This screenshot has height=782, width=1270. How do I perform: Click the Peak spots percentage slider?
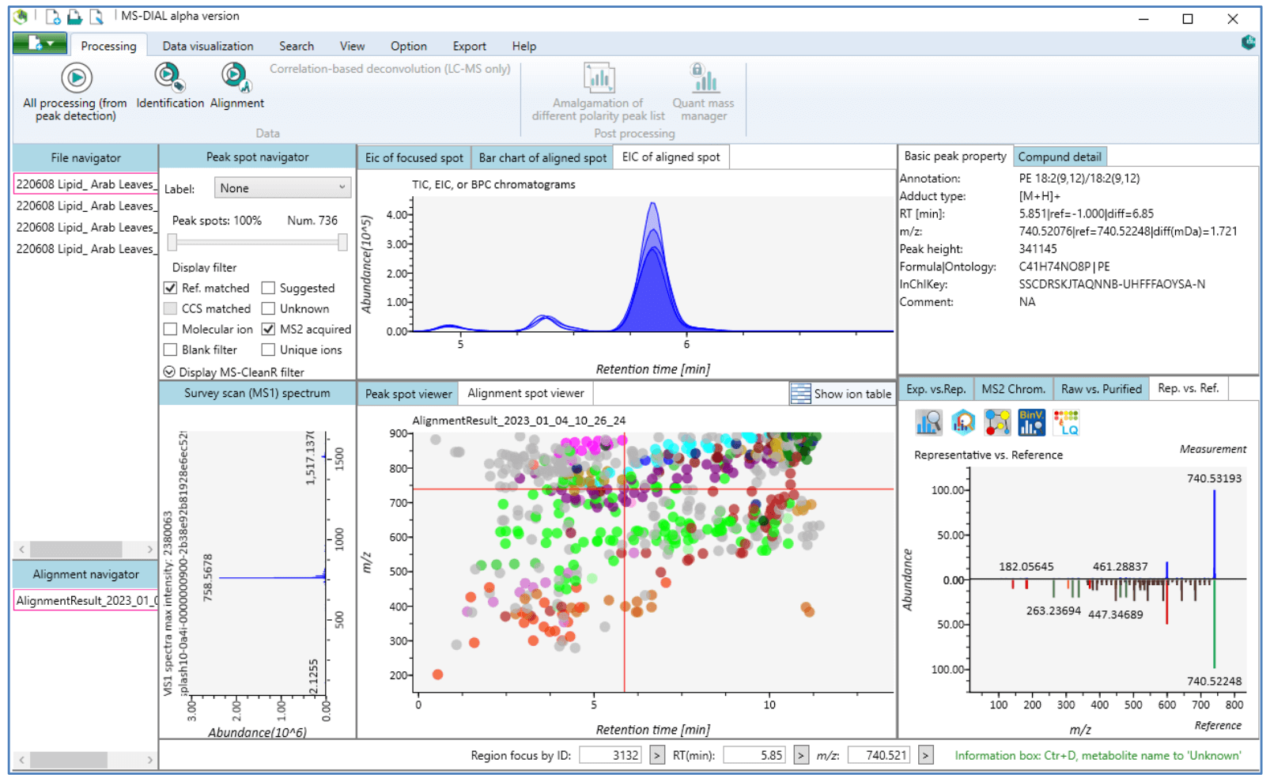click(258, 243)
